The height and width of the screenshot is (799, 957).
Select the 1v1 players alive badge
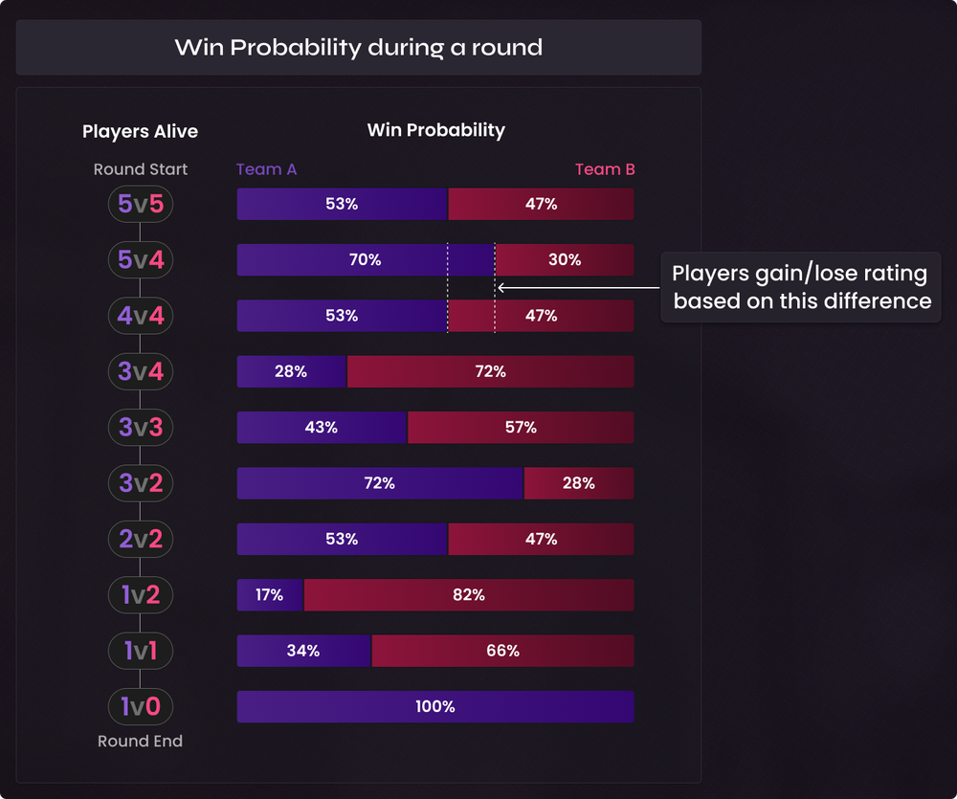[x=140, y=651]
